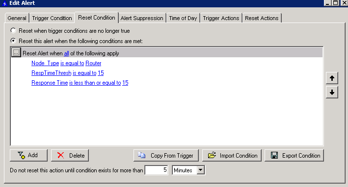This screenshot has height=187, width=348.
Task: Select the Reset Condition tab
Action: pos(97,18)
